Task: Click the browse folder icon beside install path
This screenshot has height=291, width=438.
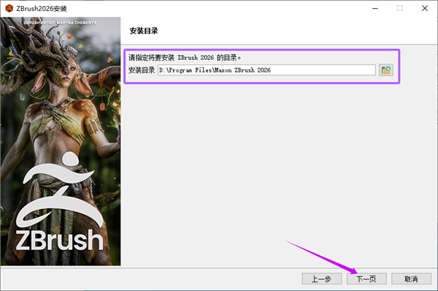Action: click(386, 70)
